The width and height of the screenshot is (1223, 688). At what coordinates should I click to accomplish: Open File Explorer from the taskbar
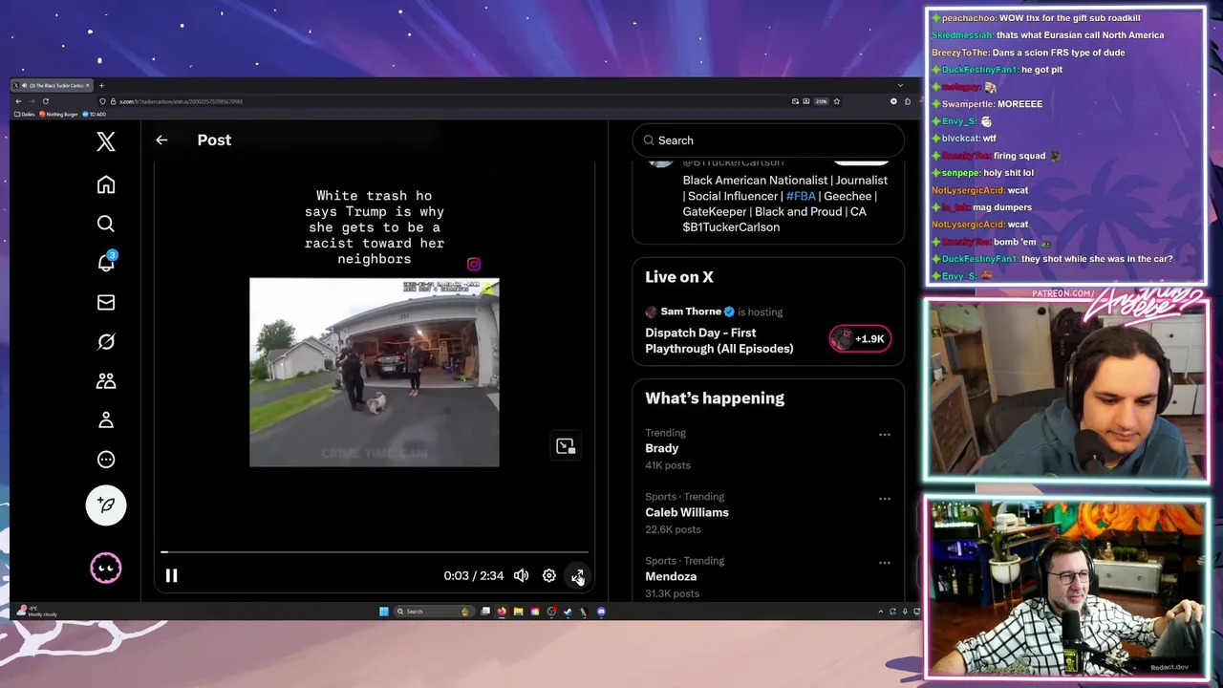[518, 612]
